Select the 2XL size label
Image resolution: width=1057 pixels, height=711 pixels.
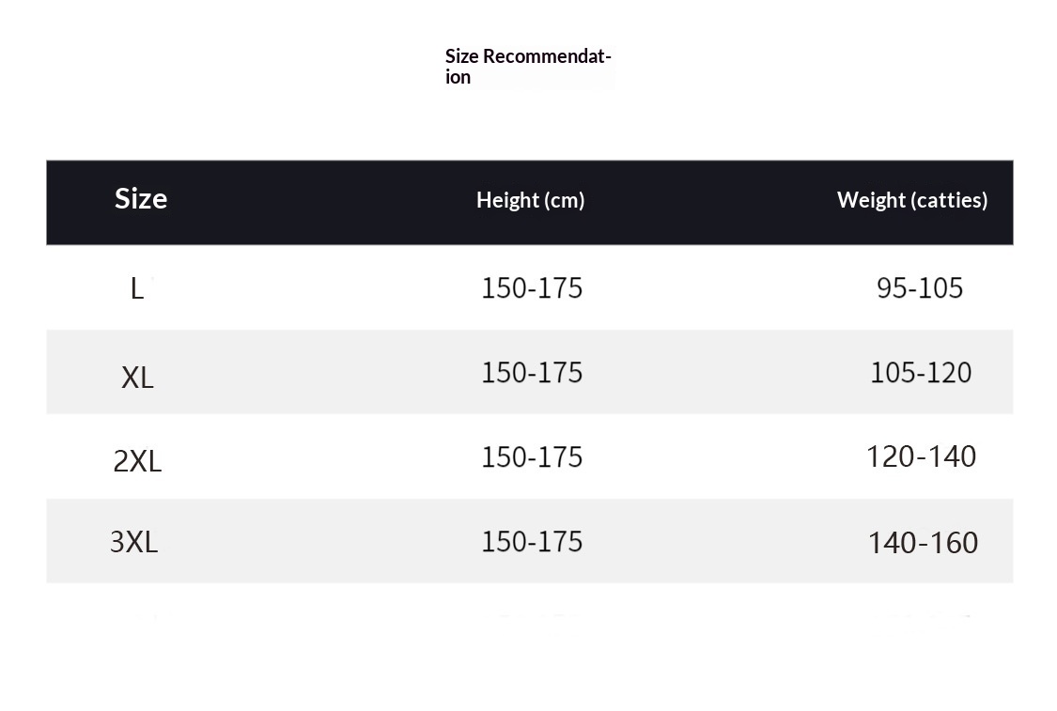[x=137, y=461]
